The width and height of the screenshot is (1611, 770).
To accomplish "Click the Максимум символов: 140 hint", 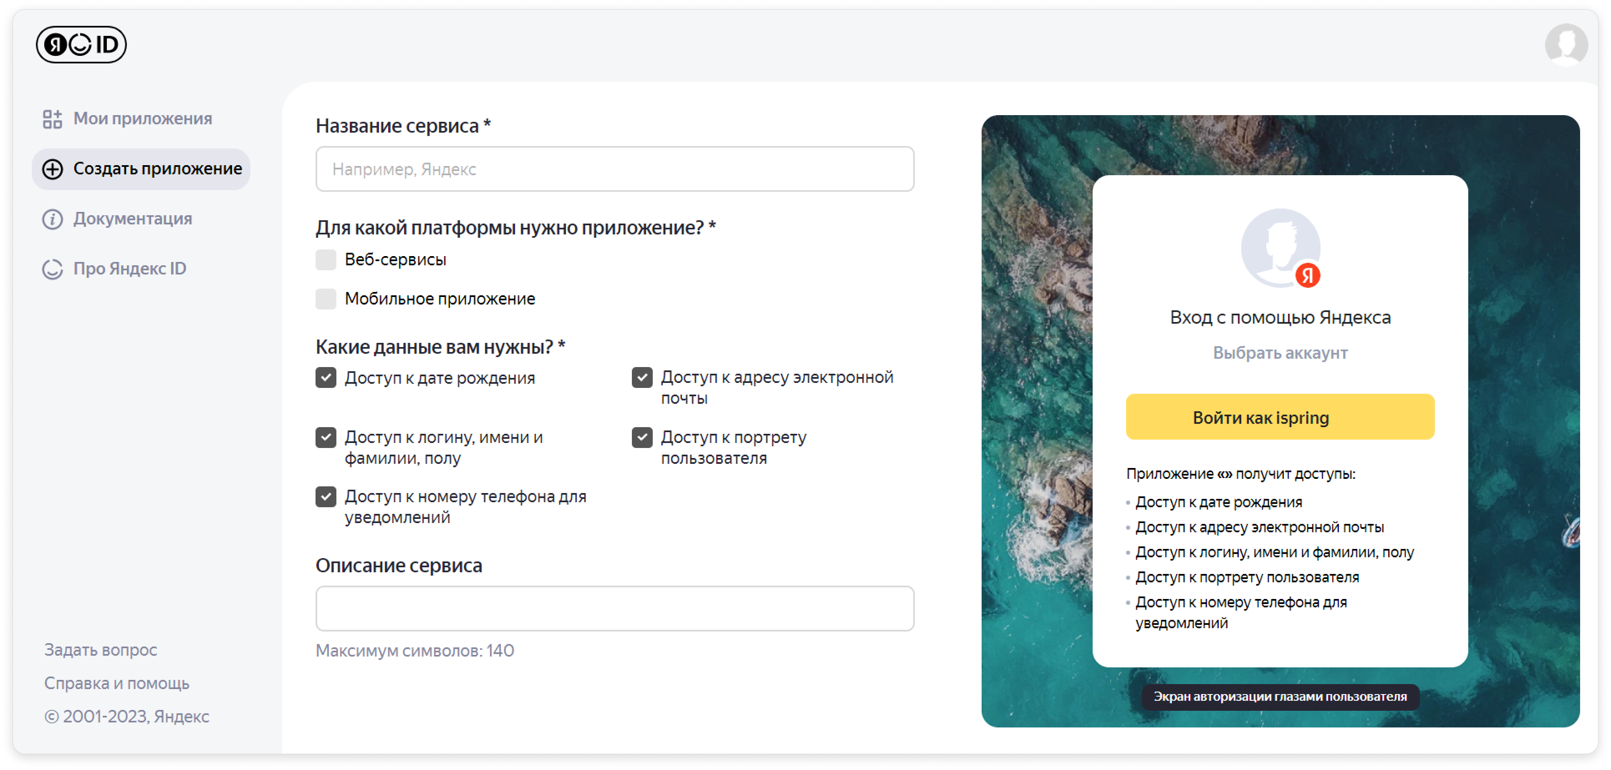I will 414,651.
